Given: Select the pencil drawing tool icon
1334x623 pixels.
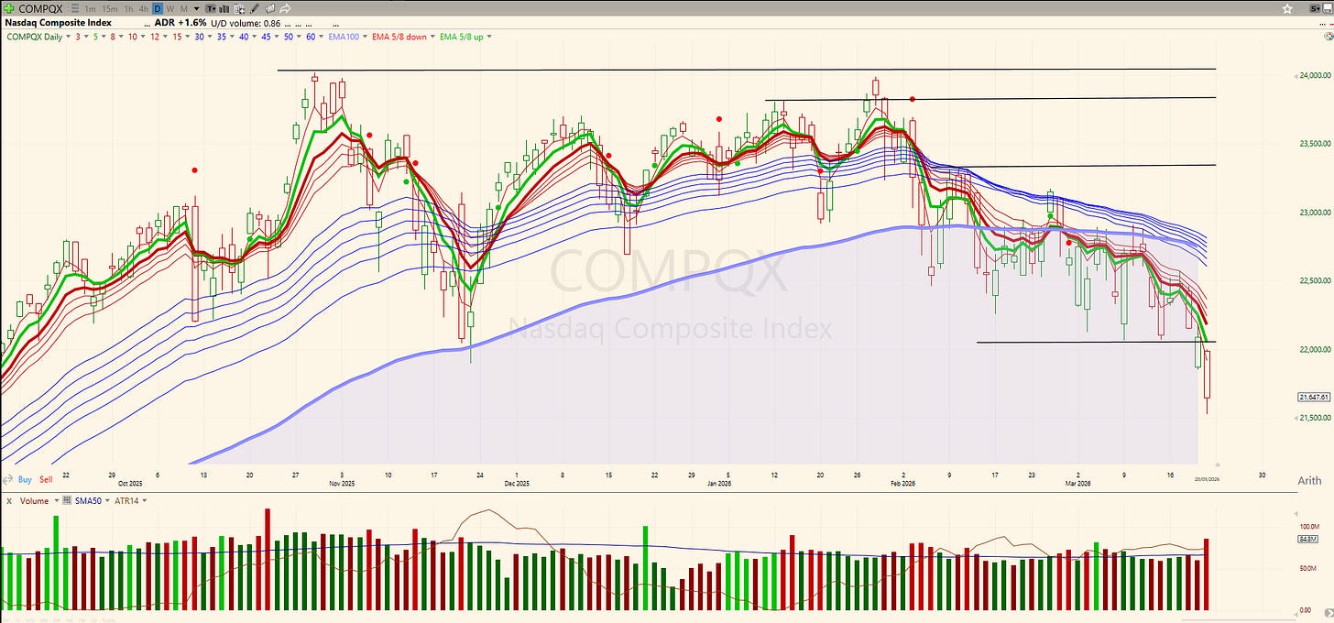Looking at the screenshot, I should click(x=255, y=8).
